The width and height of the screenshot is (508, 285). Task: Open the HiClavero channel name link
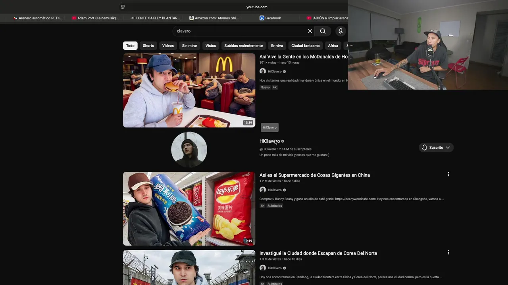[269, 141]
